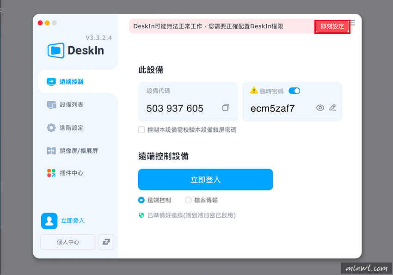Select 遠端控制 in the sidebar
Screen dimensions: 393x275
coord(69,81)
